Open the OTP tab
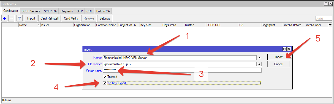 click(x=80, y=11)
